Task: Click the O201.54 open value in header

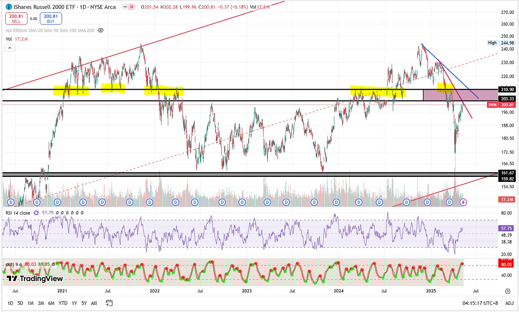Action: [x=150, y=7]
